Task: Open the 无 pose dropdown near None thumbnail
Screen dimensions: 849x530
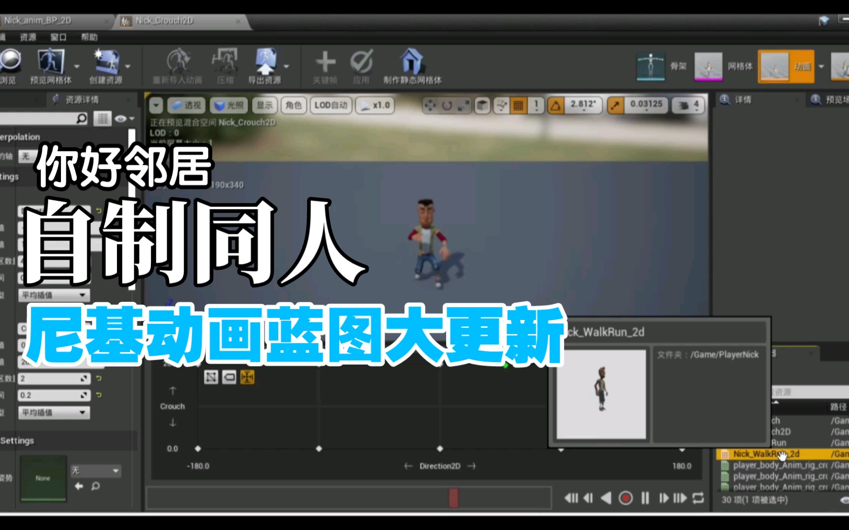Action: coord(95,471)
